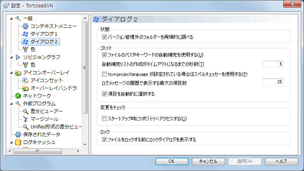Enable スタートアップ時にリポジトリへアクセスする

tap(104, 118)
